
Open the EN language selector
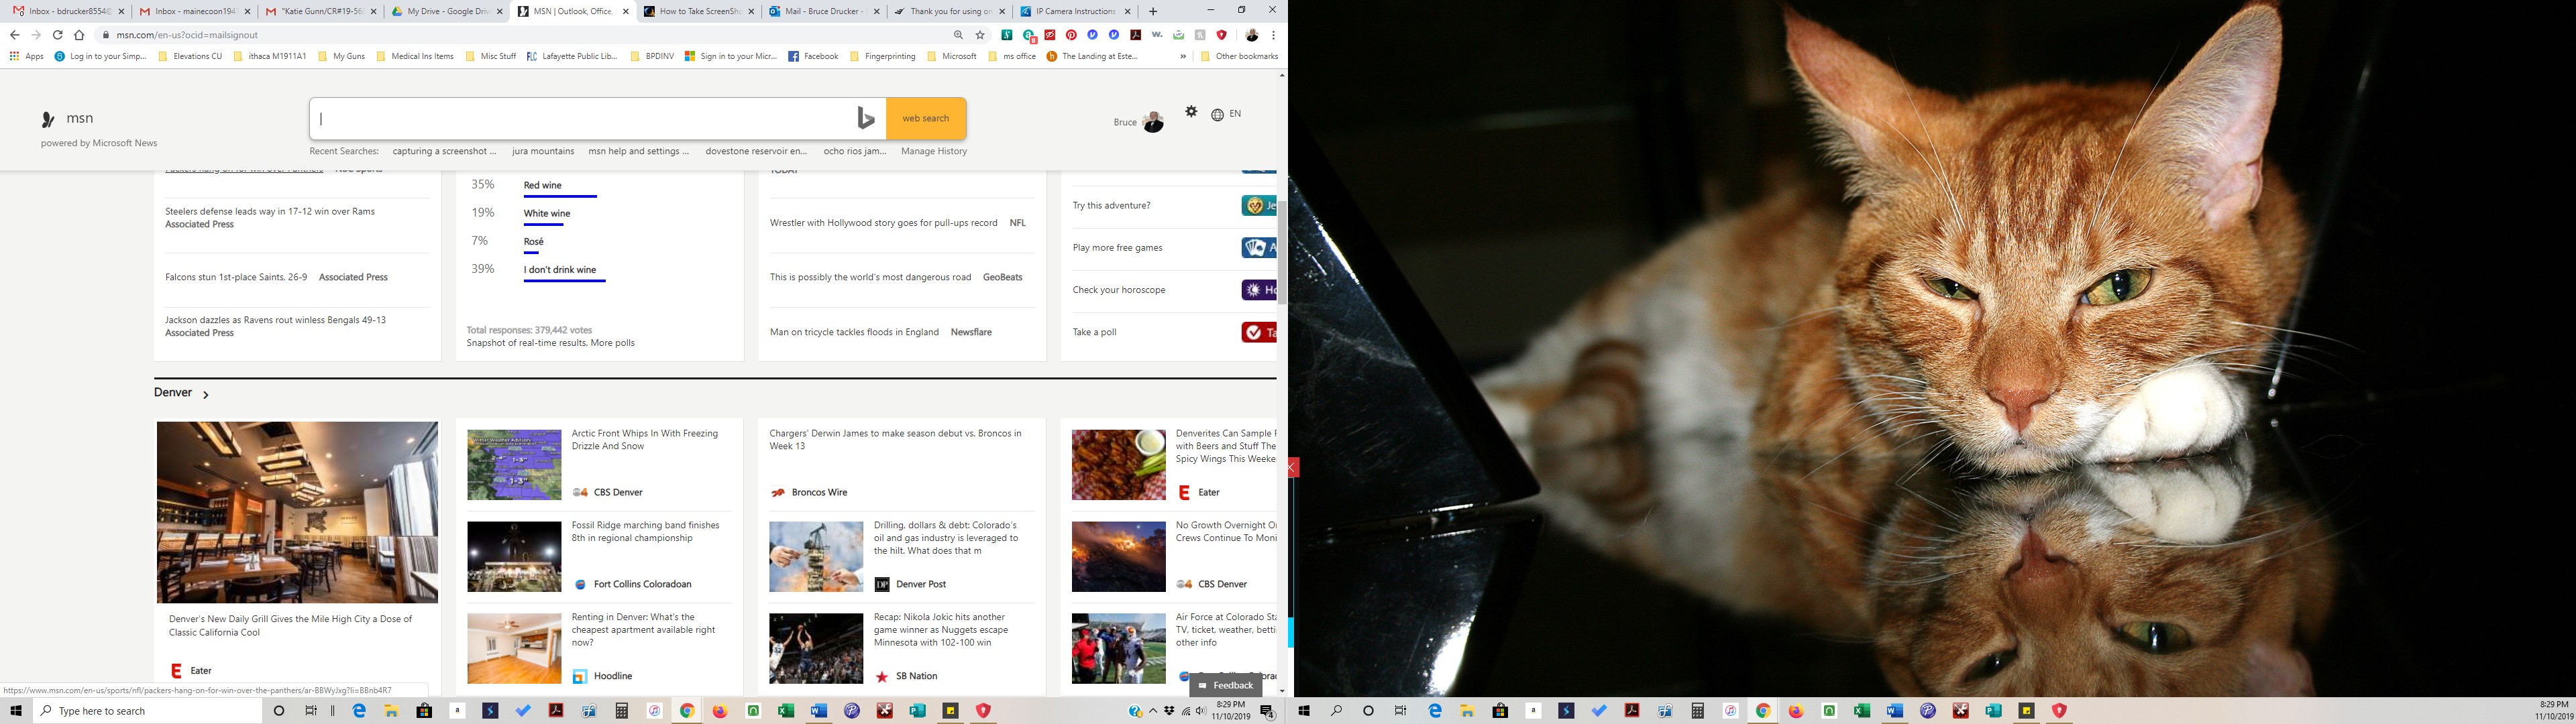pos(1226,114)
